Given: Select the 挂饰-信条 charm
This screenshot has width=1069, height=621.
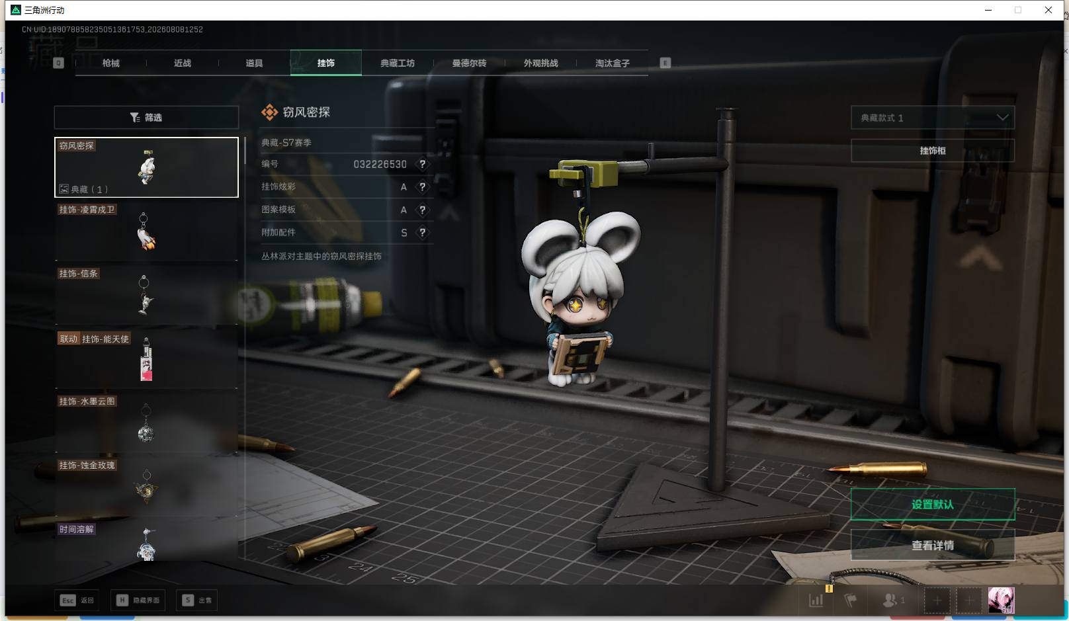Looking at the screenshot, I should (x=146, y=296).
